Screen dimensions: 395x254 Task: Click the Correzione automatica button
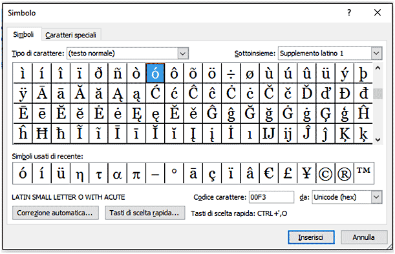tap(56, 213)
